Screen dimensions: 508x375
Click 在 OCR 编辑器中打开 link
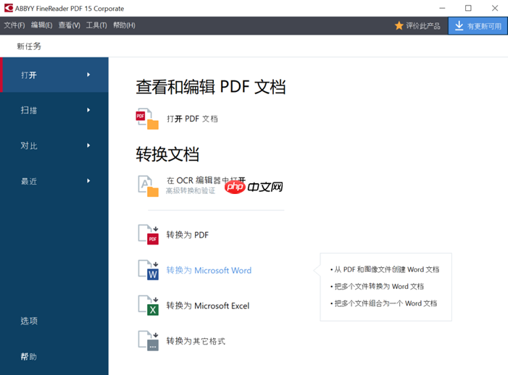[x=206, y=180]
